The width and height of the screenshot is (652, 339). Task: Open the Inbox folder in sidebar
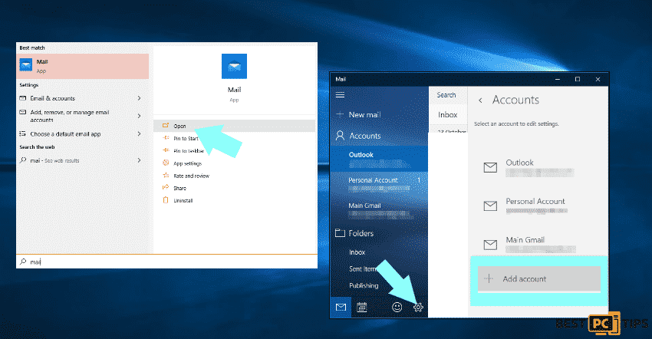tap(357, 252)
